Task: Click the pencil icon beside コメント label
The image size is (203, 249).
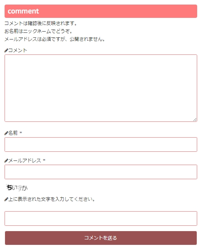Action: (x=6, y=50)
